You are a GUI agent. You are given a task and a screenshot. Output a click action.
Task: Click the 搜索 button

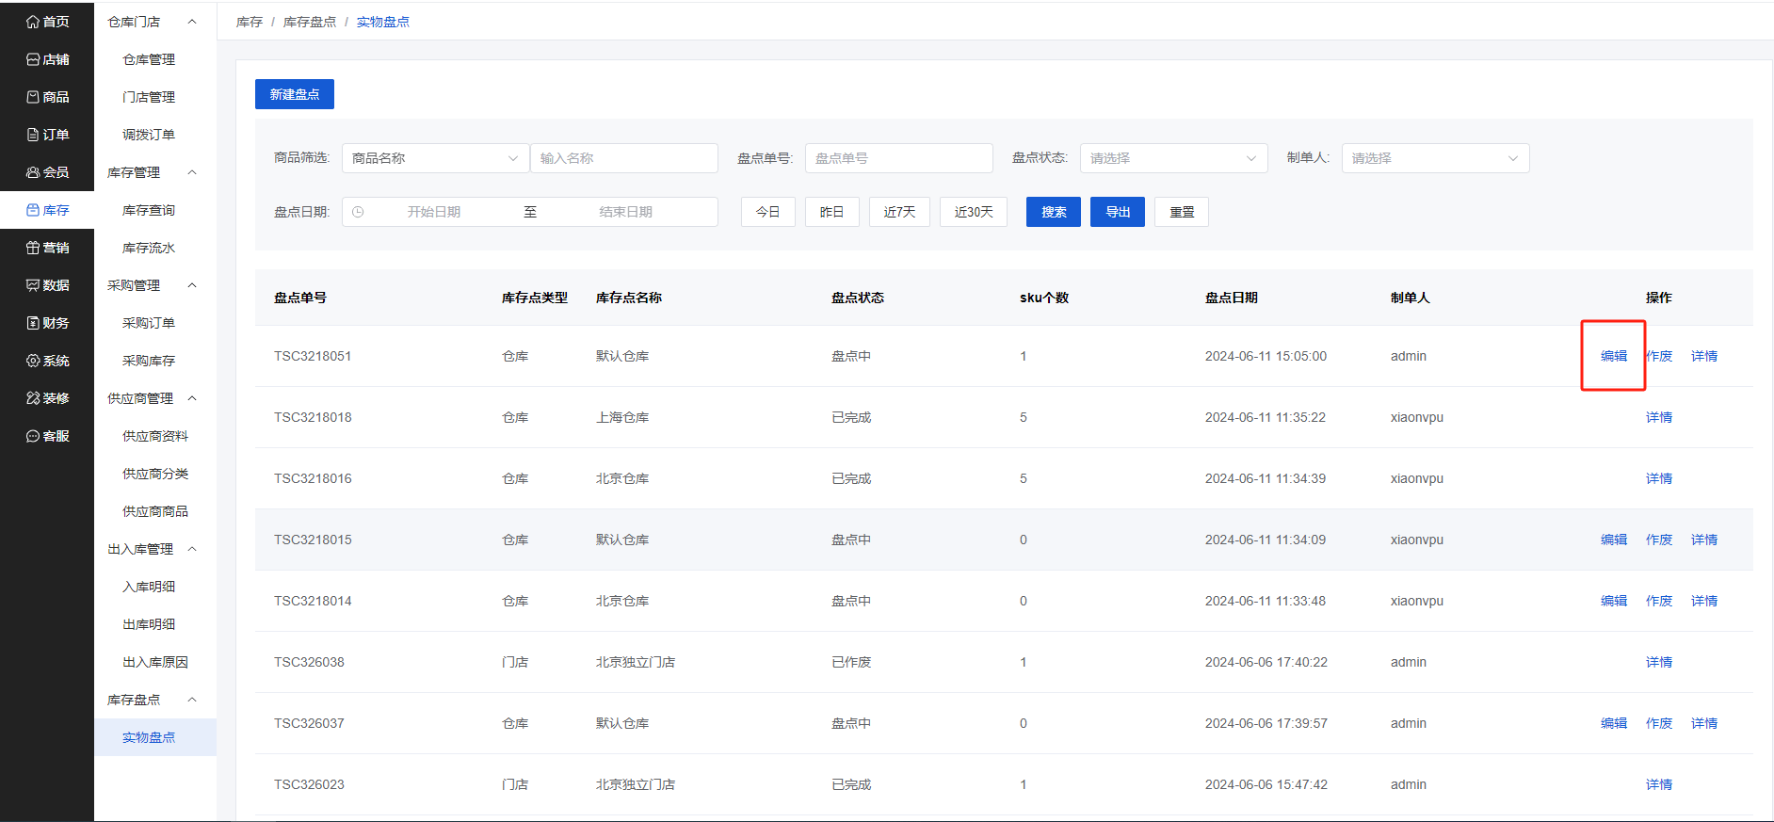point(1054,212)
